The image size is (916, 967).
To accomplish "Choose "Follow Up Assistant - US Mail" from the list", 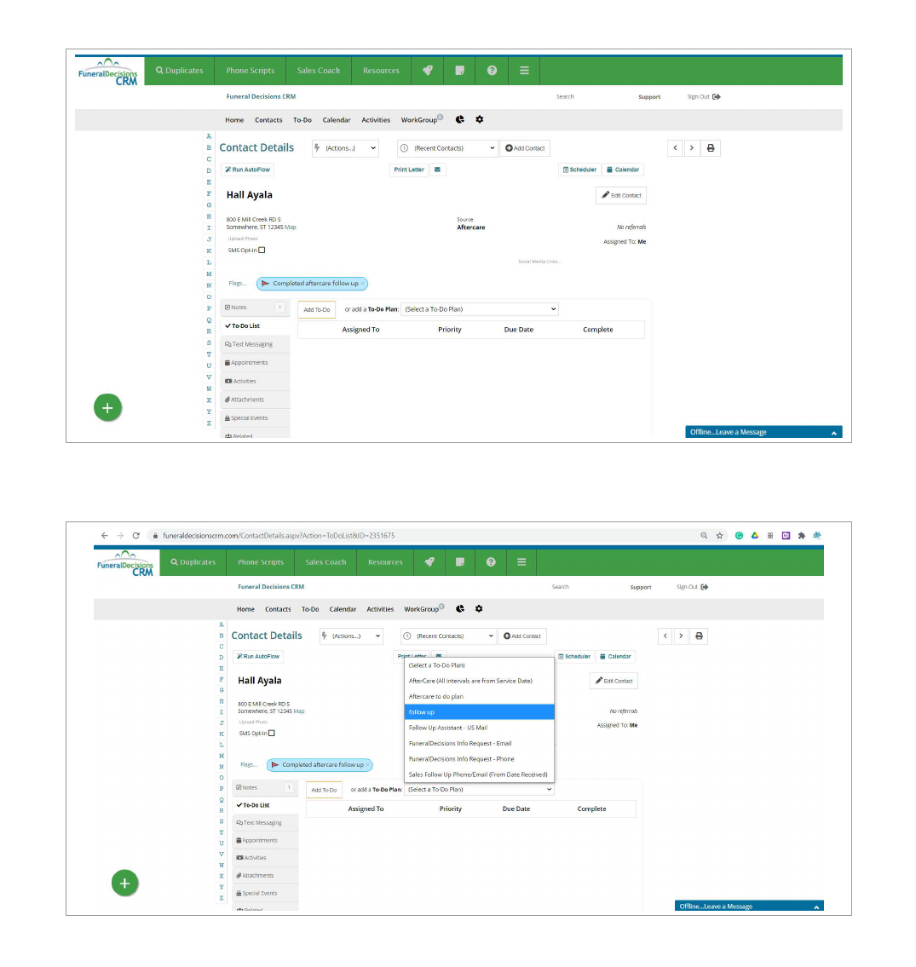I will pos(480,728).
